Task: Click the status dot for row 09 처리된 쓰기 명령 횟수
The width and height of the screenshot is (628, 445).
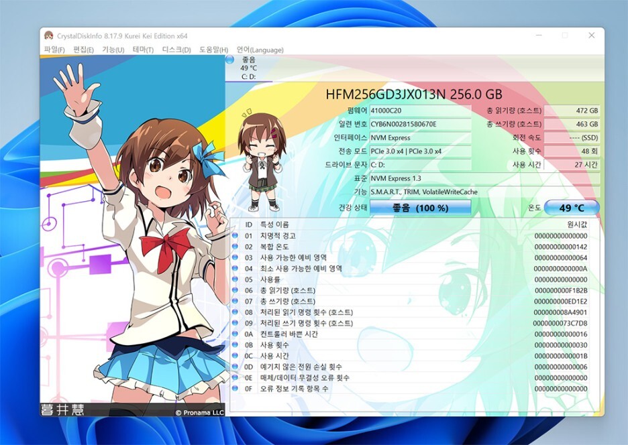Action: [235, 322]
